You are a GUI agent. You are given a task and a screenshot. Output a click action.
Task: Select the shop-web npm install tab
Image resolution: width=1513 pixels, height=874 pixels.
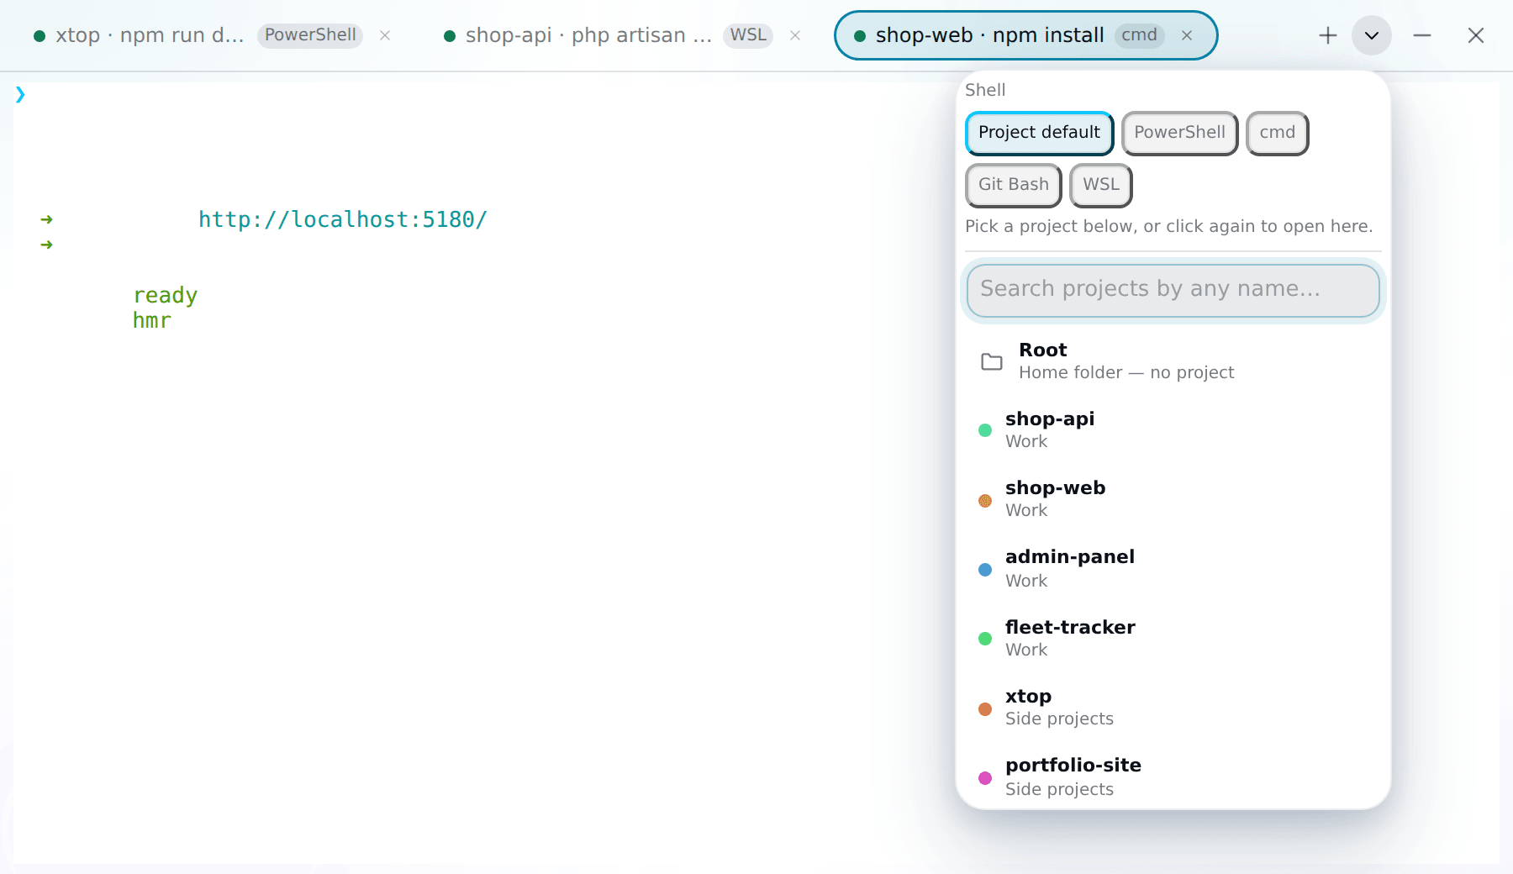click(x=1025, y=35)
